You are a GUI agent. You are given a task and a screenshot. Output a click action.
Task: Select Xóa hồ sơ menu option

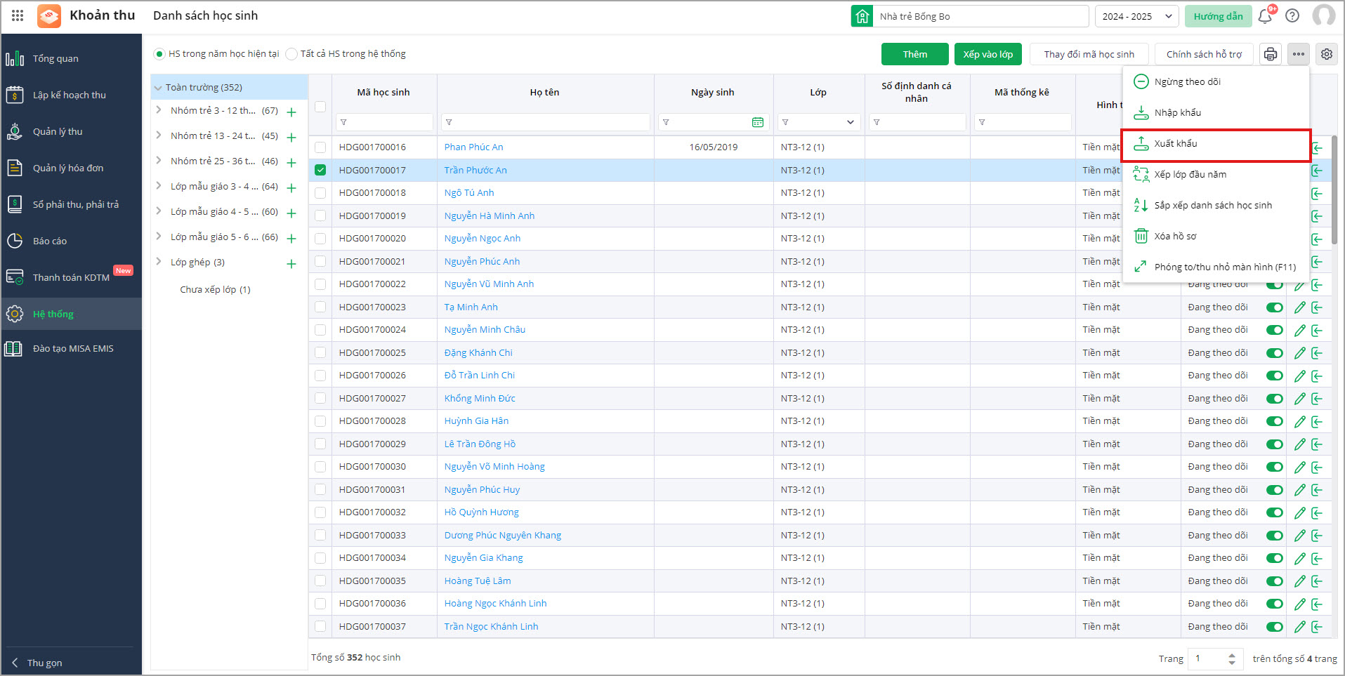(x=1175, y=237)
